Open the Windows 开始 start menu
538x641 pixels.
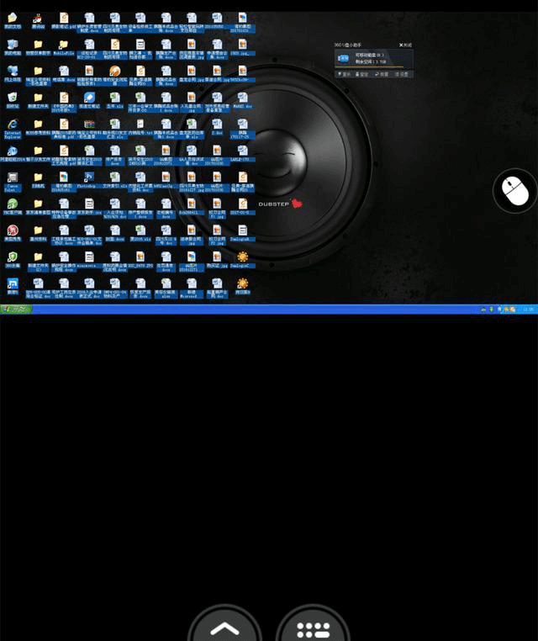pyautogui.click(x=15, y=310)
